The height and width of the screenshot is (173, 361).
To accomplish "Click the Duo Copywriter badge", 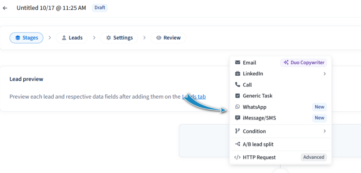I will [304, 62].
